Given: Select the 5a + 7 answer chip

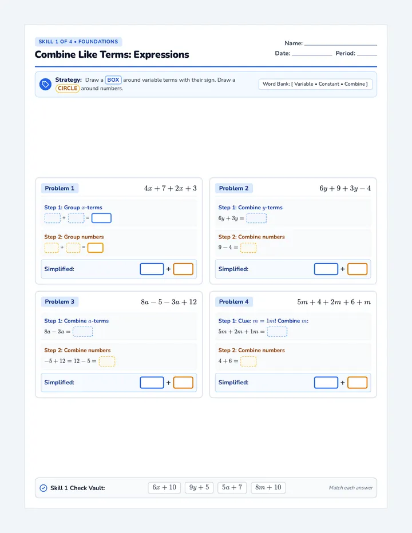Looking at the screenshot, I should click(232, 487).
